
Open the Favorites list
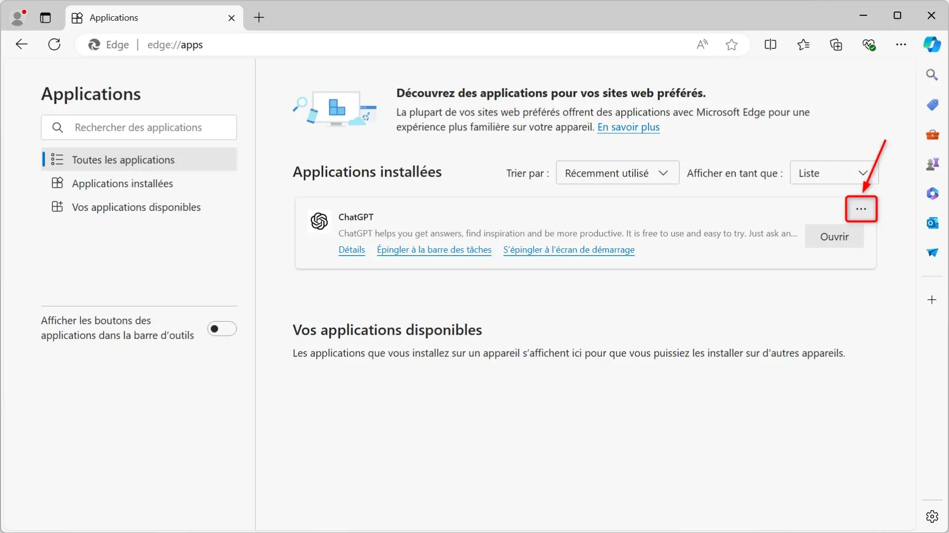[x=803, y=44]
